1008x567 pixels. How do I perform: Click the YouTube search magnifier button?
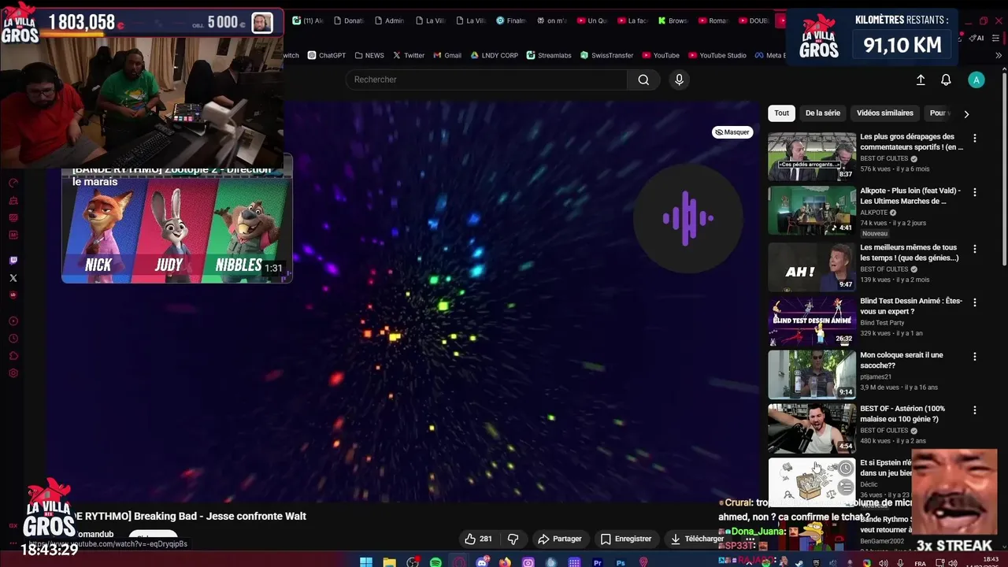[643, 80]
